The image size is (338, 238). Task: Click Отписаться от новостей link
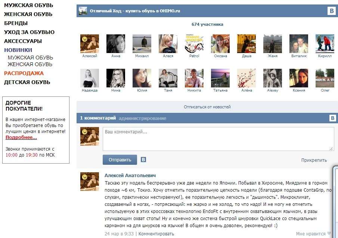(x=207, y=107)
